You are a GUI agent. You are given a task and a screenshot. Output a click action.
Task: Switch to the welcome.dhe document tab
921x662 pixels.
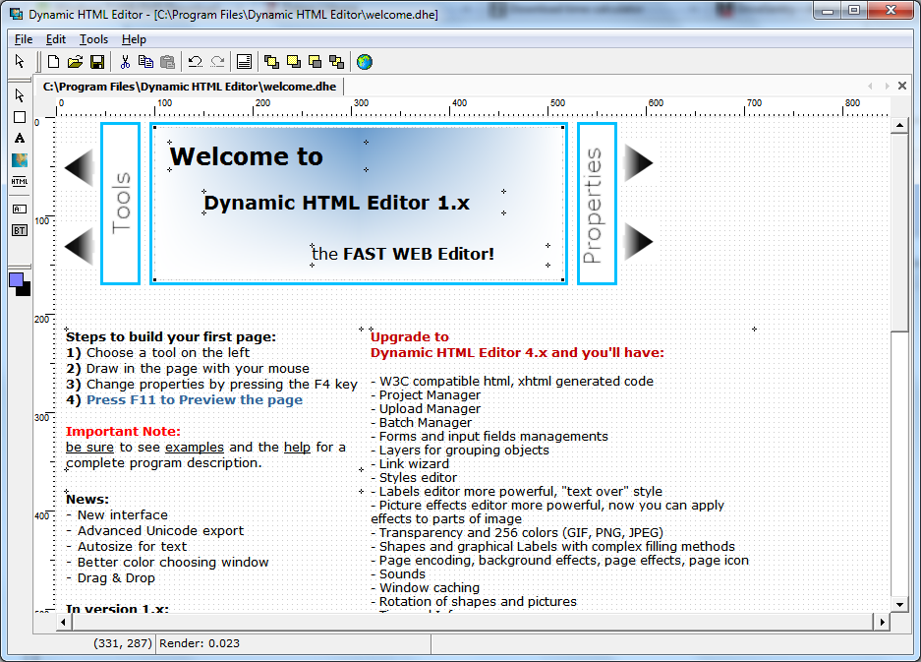(x=189, y=87)
